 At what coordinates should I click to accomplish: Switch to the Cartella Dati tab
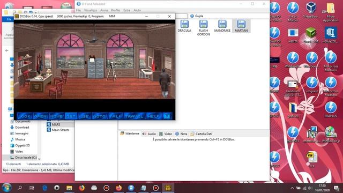[x=201, y=133]
